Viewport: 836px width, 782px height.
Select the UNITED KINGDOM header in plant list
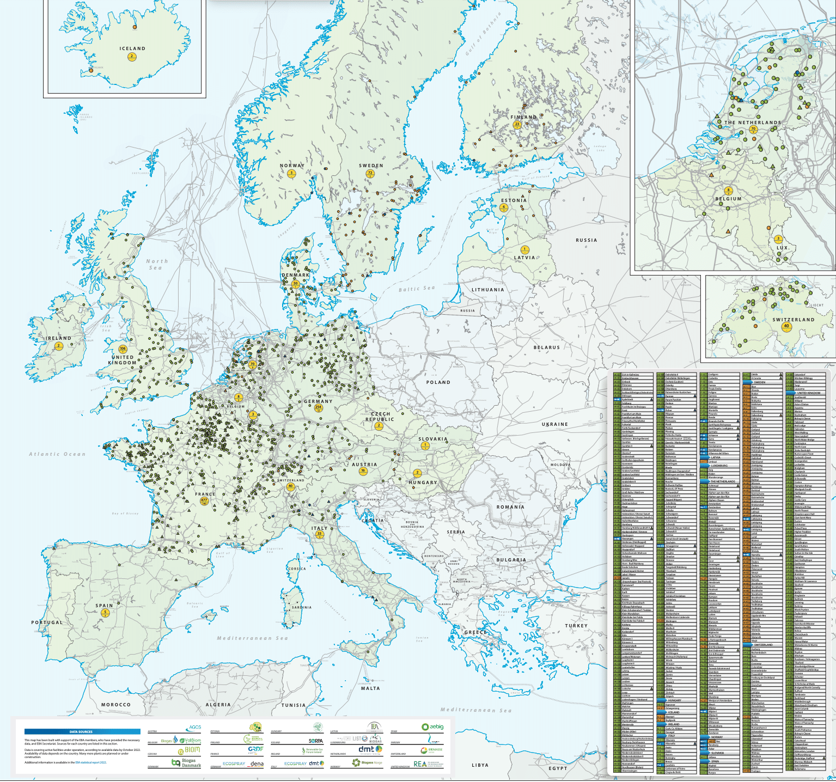[x=805, y=393]
